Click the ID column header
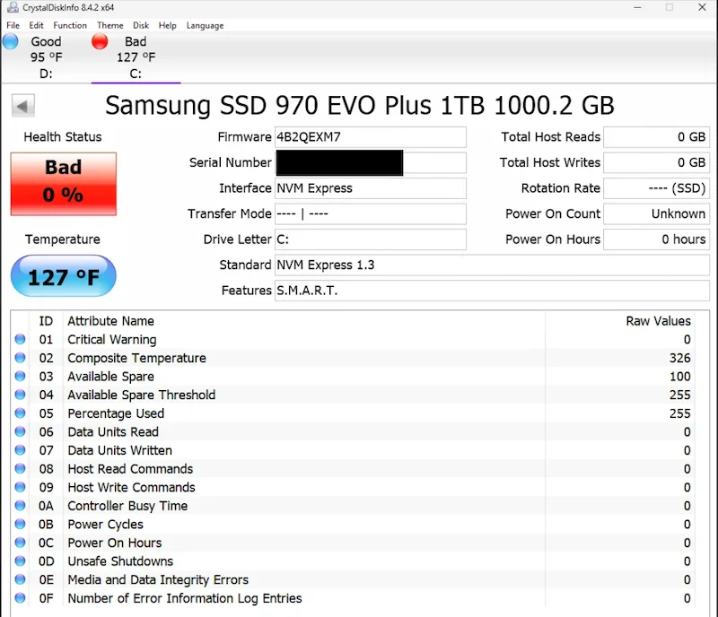The image size is (718, 617). [46, 321]
